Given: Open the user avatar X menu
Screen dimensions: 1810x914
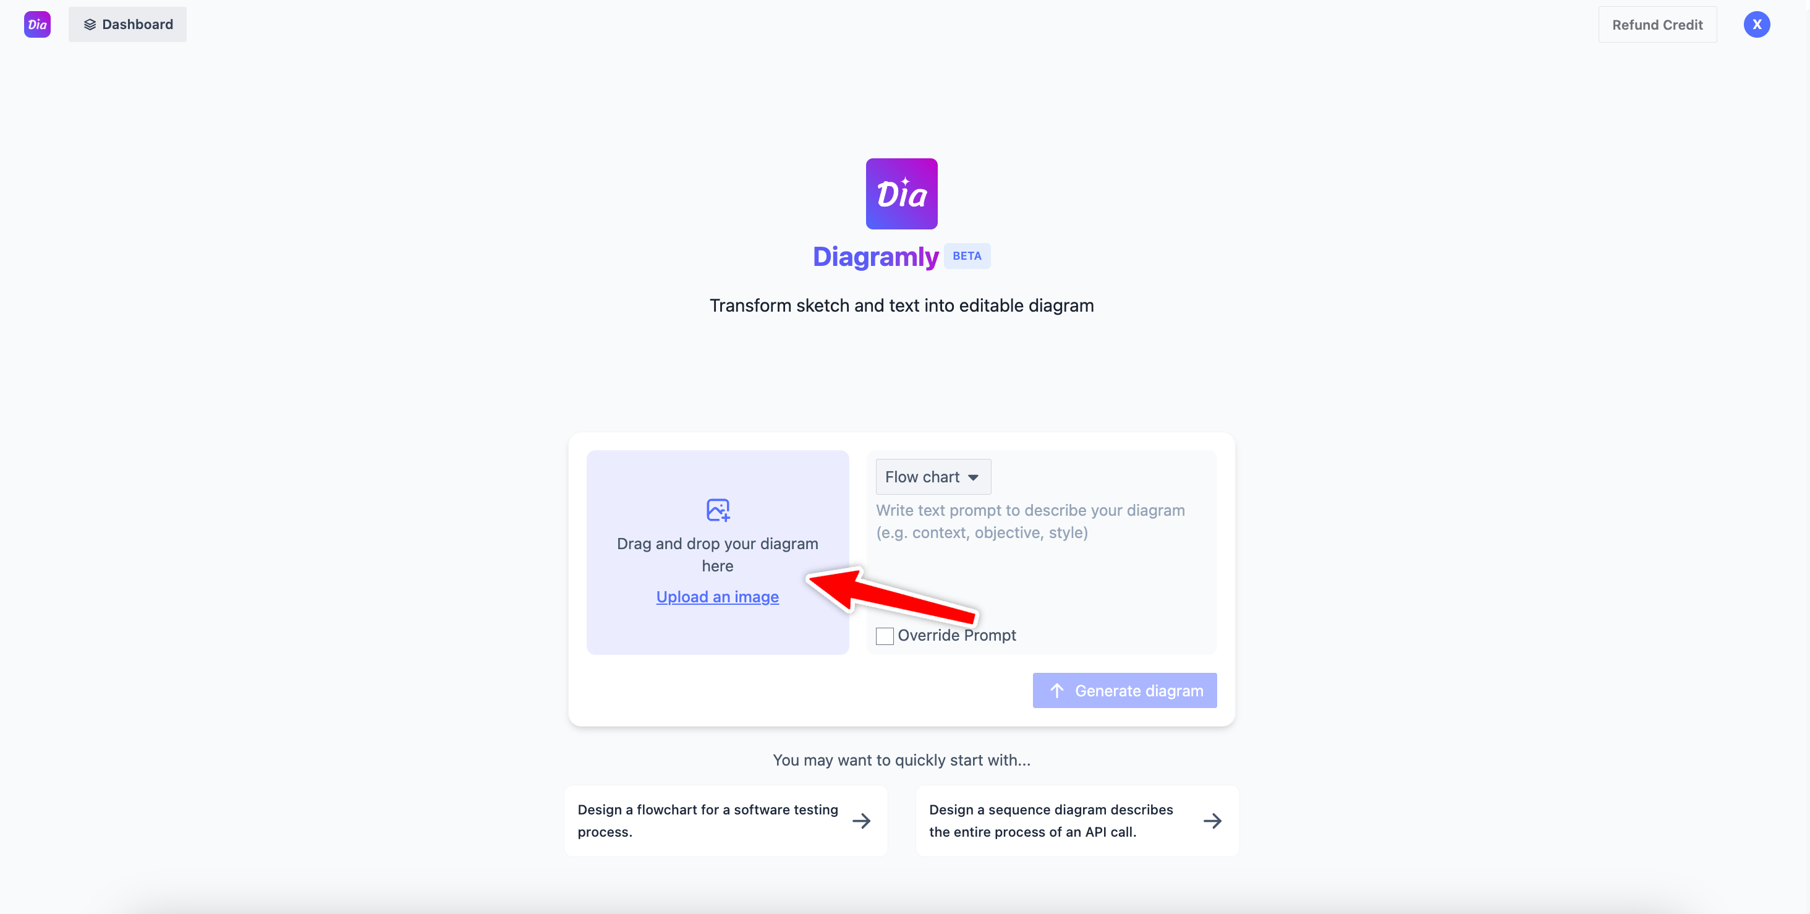Looking at the screenshot, I should pyautogui.click(x=1757, y=25).
